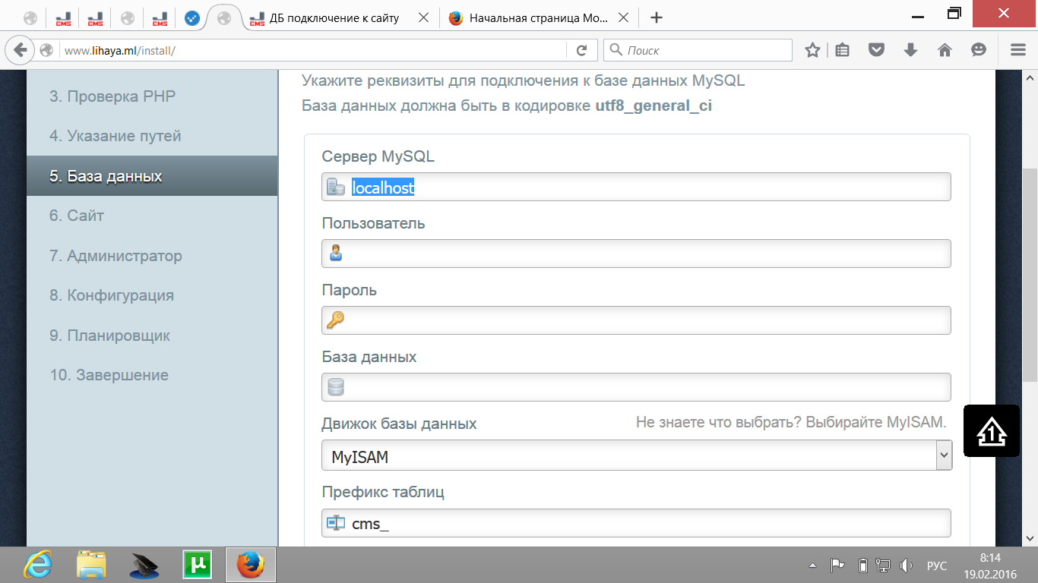Screen dimensions: 1038x583
Task: Click the black scroll-to-top arrow button
Action: click(x=992, y=431)
